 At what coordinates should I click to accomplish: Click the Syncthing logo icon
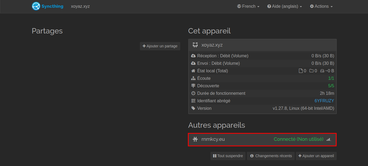coord(36,6)
